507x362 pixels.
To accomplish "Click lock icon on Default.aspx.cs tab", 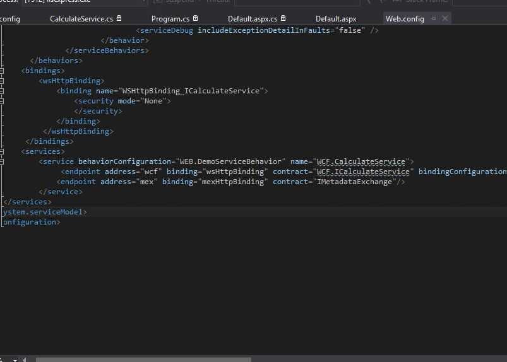I will [x=283, y=18].
